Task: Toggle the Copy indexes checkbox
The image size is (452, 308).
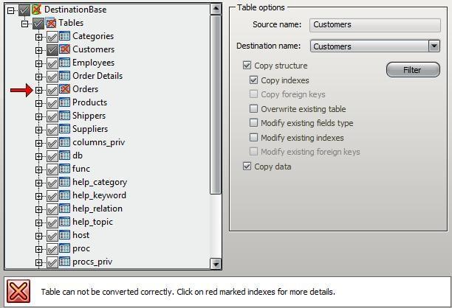Action: 253,80
